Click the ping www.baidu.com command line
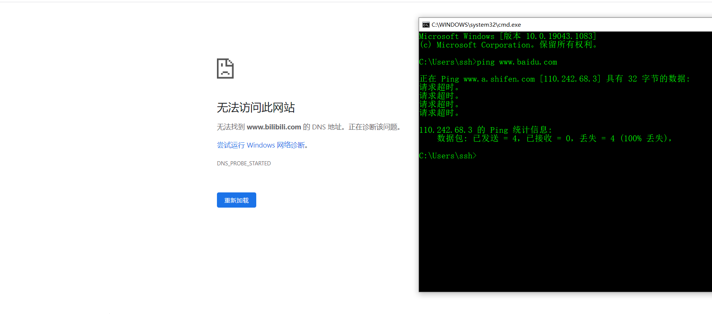 [x=488, y=62]
